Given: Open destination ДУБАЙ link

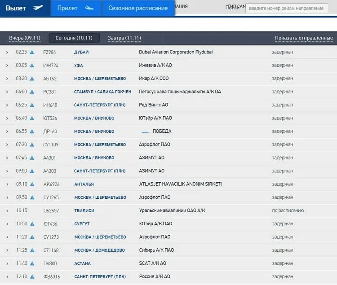Looking at the screenshot, I should [x=81, y=52].
